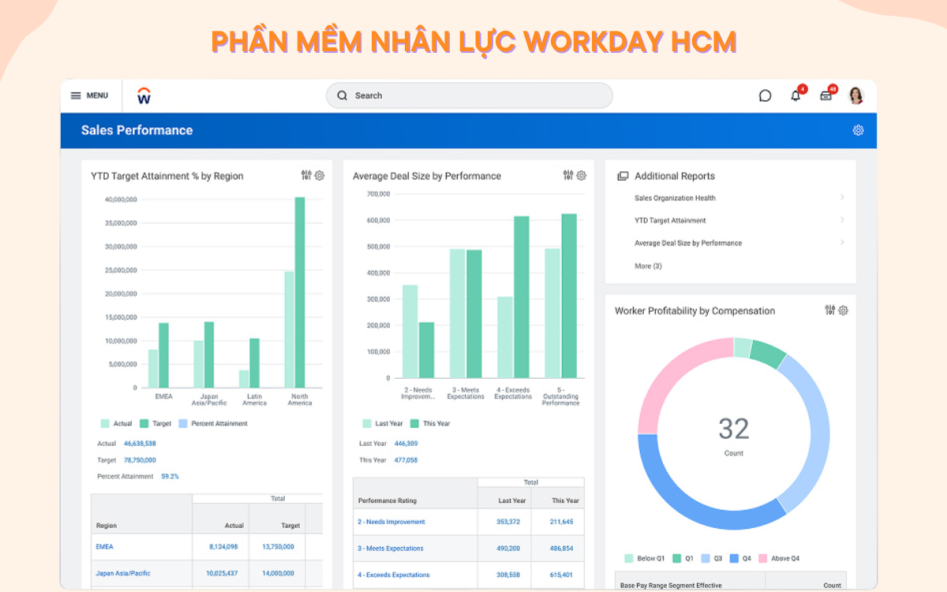The width and height of the screenshot is (947, 592).
Task: Click Actual total value 46,638,538
Action: pyautogui.click(x=140, y=444)
